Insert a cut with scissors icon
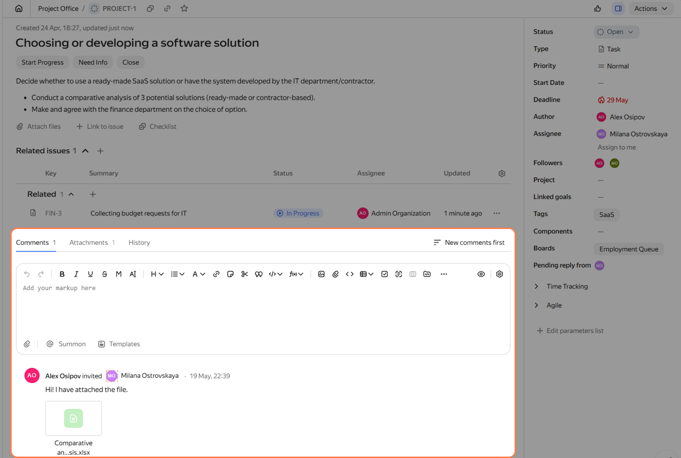 point(244,274)
